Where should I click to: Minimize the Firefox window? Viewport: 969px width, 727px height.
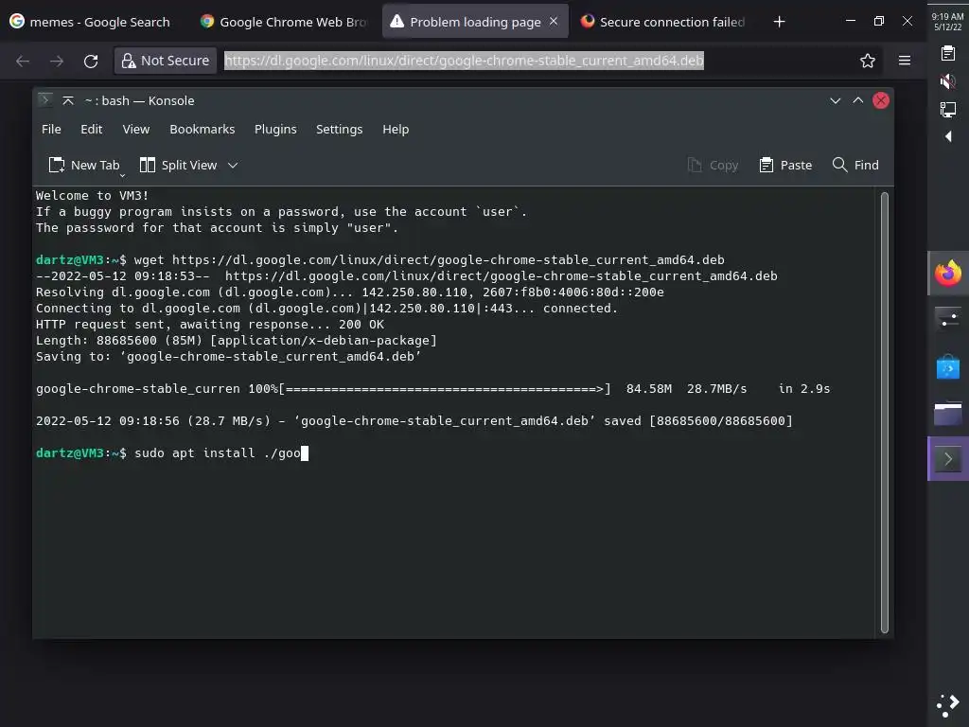(x=851, y=21)
